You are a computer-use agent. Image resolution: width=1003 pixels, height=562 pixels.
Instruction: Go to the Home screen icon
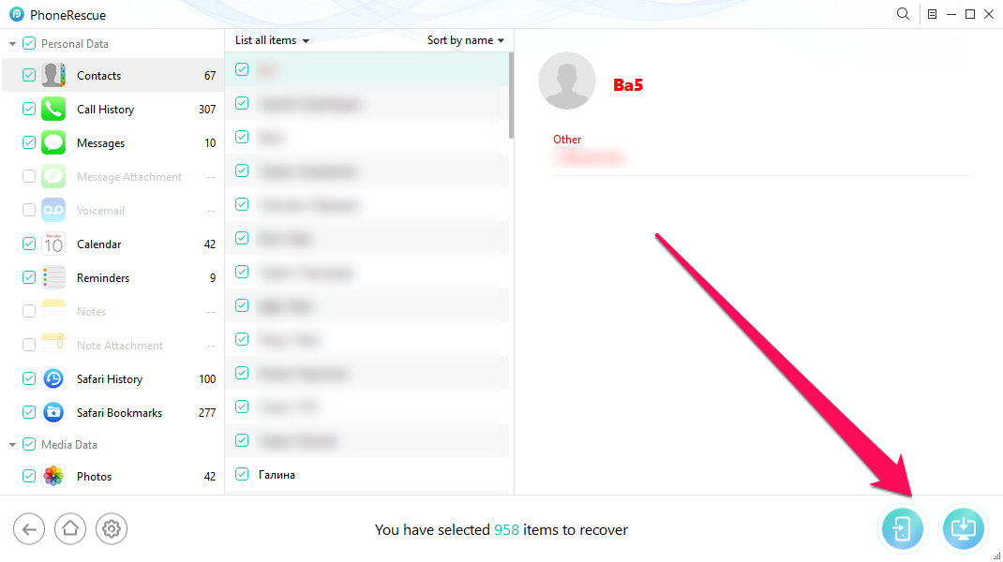pos(70,529)
